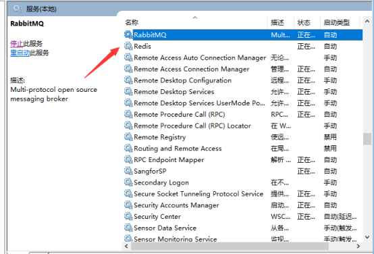Click gear icon of Secure Socket Tunneling Protocol Service
Screen dimensions: 374x254
pos(128,194)
